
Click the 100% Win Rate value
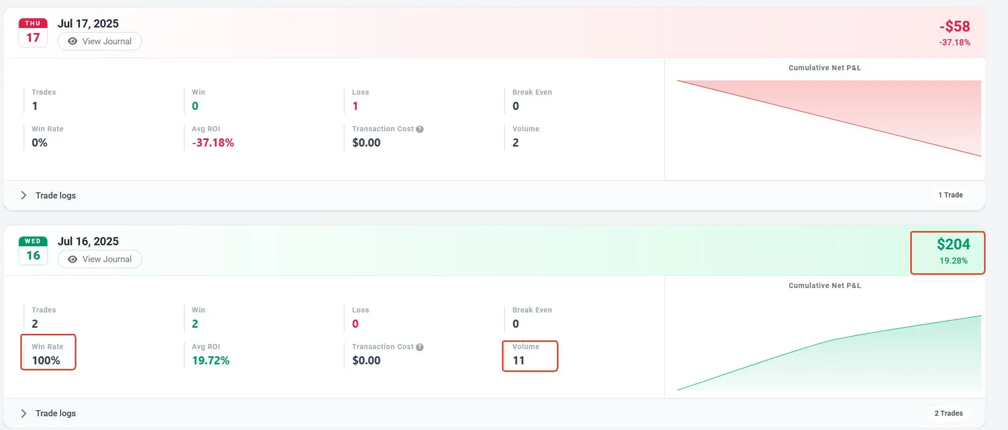point(46,360)
